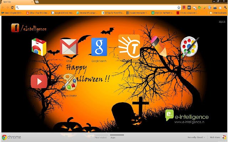Click the documents extension icon

coord(210,7)
